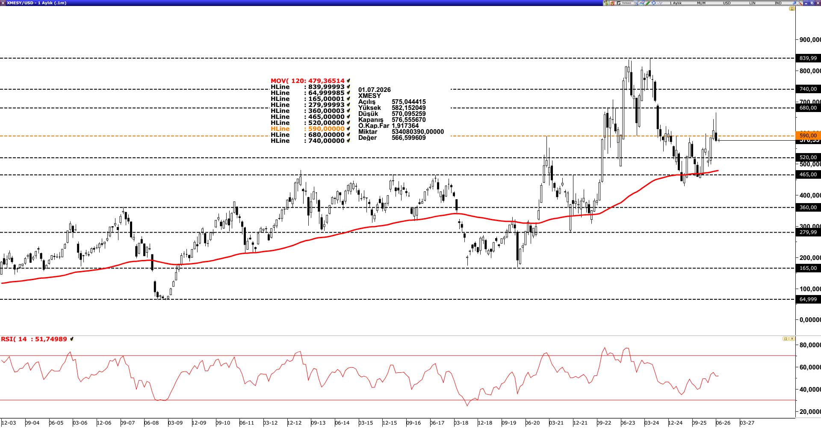Image resolution: width=821 pixels, height=428 pixels.
Task: Toggle the RSI 14 indicator checkmark
Action: (x=72, y=339)
